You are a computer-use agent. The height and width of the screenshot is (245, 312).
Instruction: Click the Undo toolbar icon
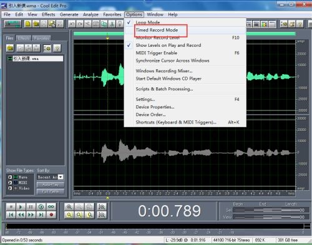click(x=72, y=24)
